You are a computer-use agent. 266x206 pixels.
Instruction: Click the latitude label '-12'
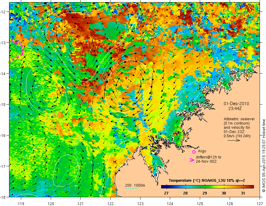coord(3,12)
